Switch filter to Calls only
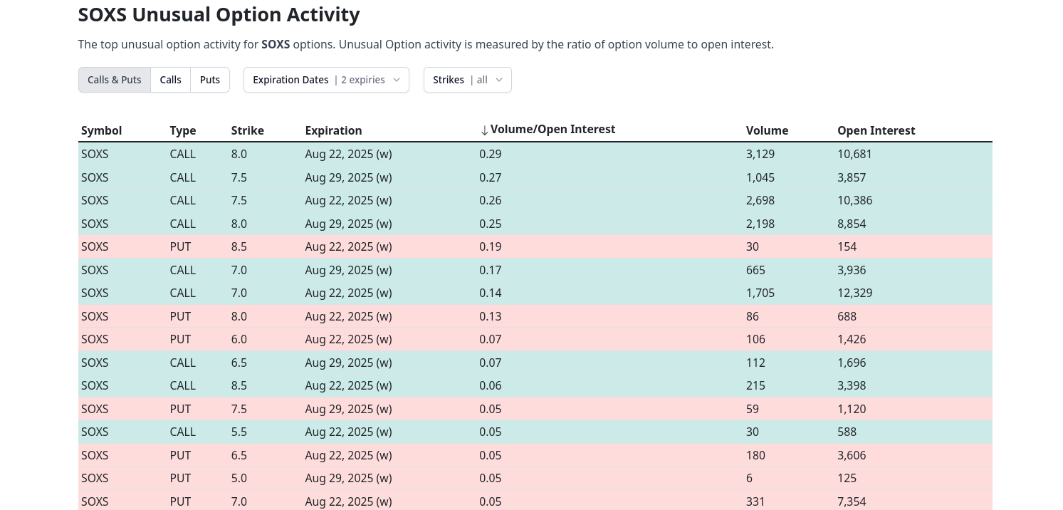 170,80
